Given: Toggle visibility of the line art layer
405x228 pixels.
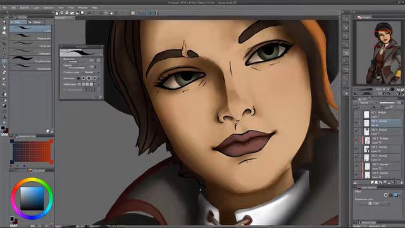Looking at the screenshot, I should coord(356,123).
